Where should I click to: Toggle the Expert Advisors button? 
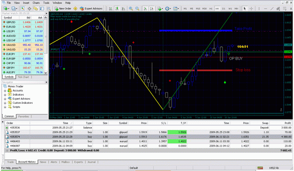click(91, 9)
